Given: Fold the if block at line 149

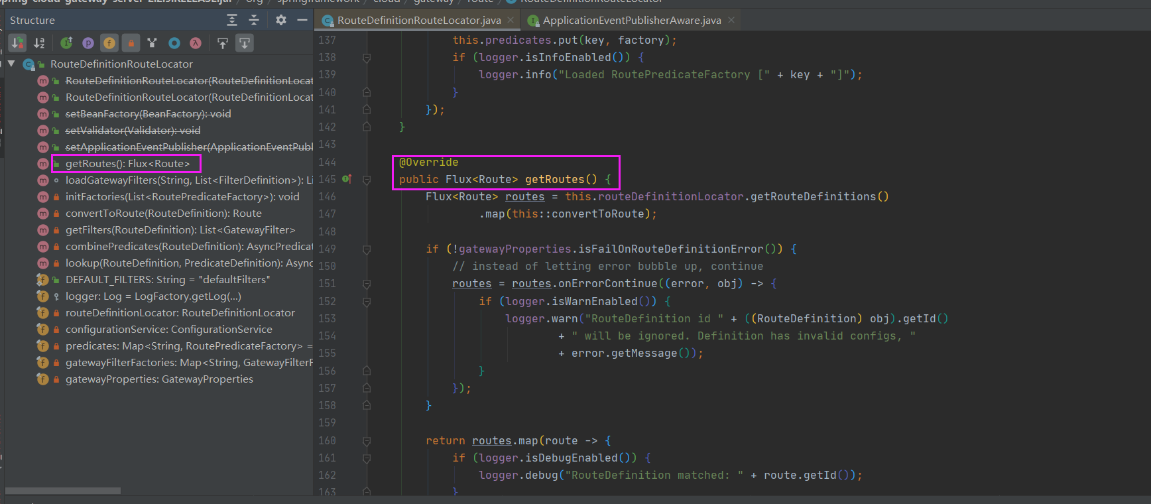Looking at the screenshot, I should (x=367, y=249).
